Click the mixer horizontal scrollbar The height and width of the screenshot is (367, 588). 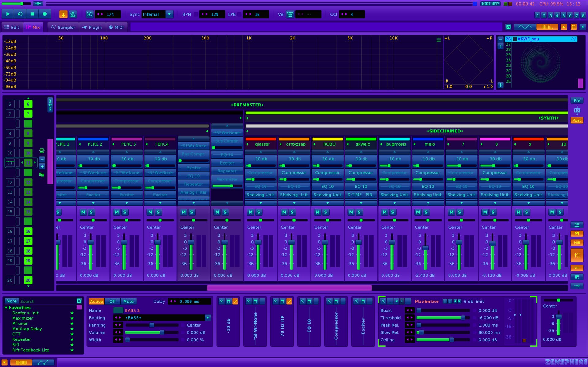[289, 288]
